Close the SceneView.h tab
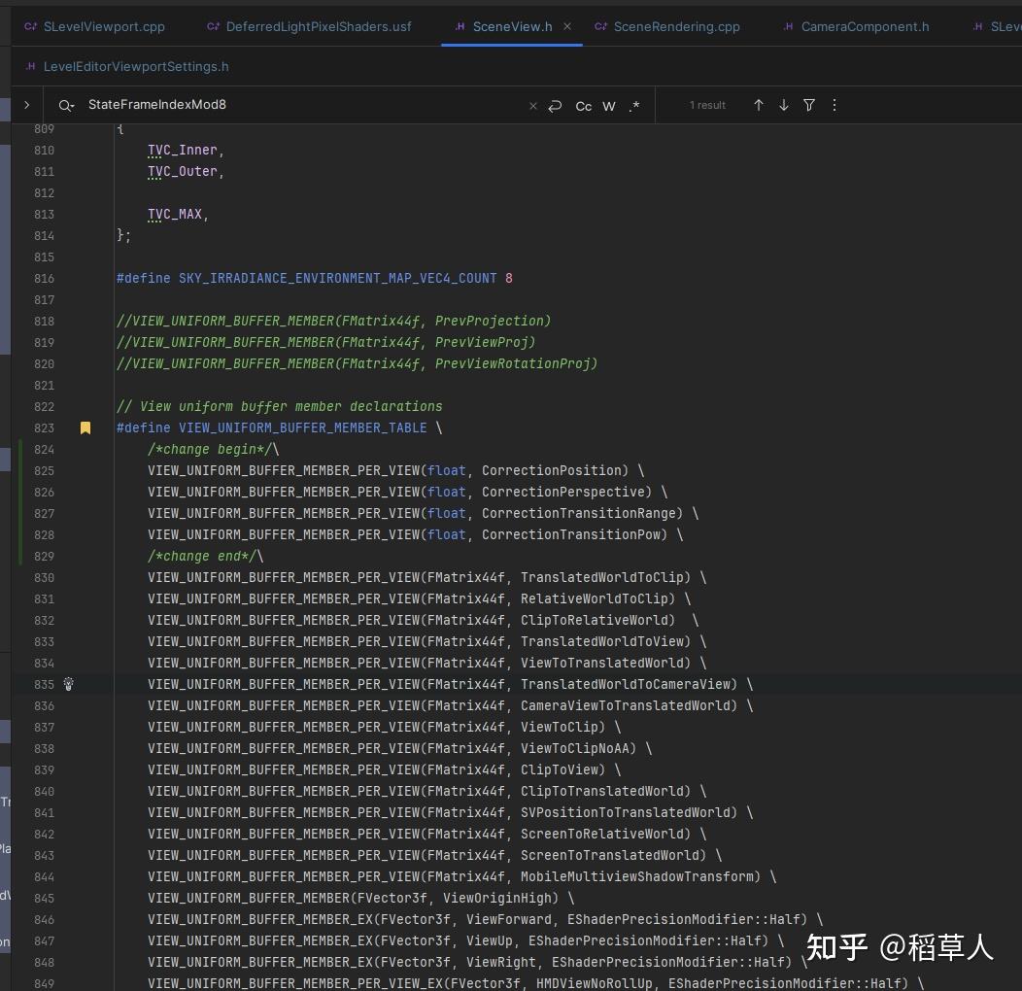The width and height of the screenshot is (1022, 991). click(x=566, y=26)
